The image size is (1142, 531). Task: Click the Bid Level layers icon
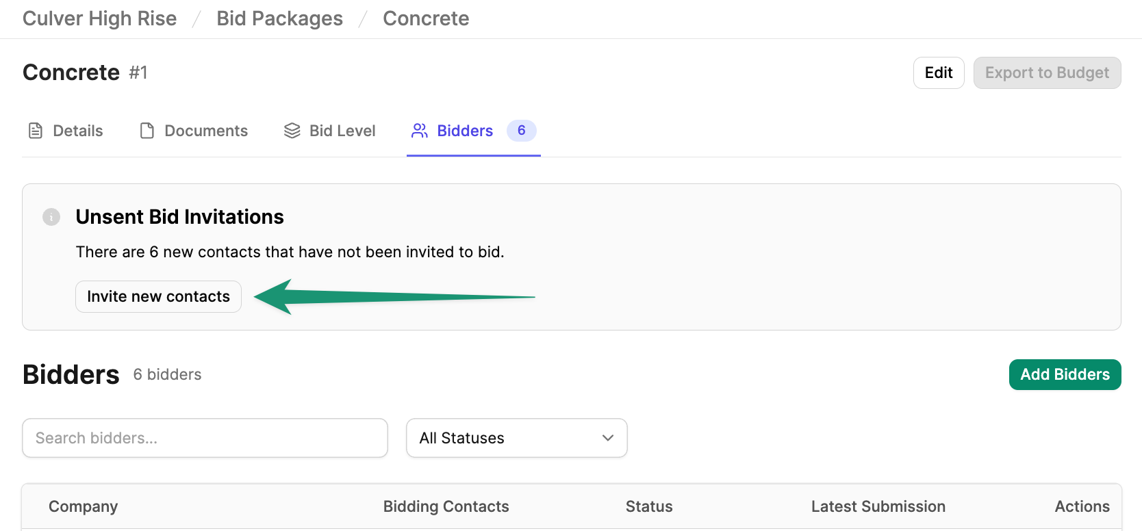pos(292,131)
